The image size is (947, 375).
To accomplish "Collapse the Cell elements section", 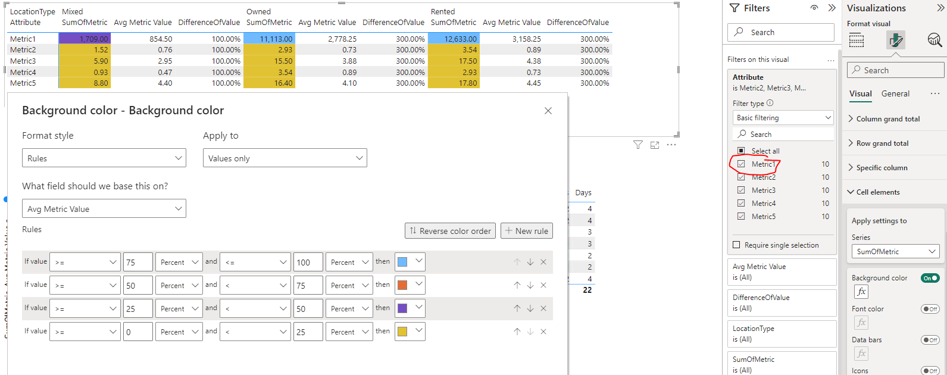I will coord(878,192).
